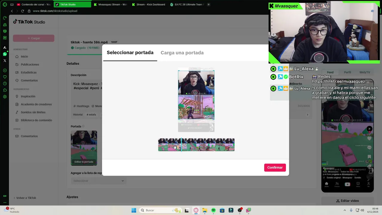The width and height of the screenshot is (382, 215).
Task: Click the Buscar taskbar search box
Action: 161,210
